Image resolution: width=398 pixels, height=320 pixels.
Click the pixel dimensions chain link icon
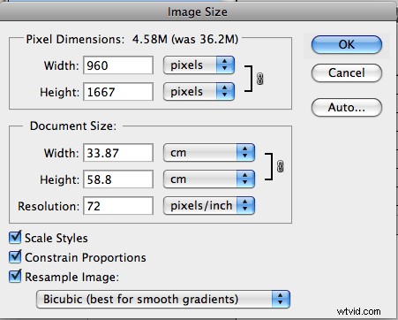point(260,79)
